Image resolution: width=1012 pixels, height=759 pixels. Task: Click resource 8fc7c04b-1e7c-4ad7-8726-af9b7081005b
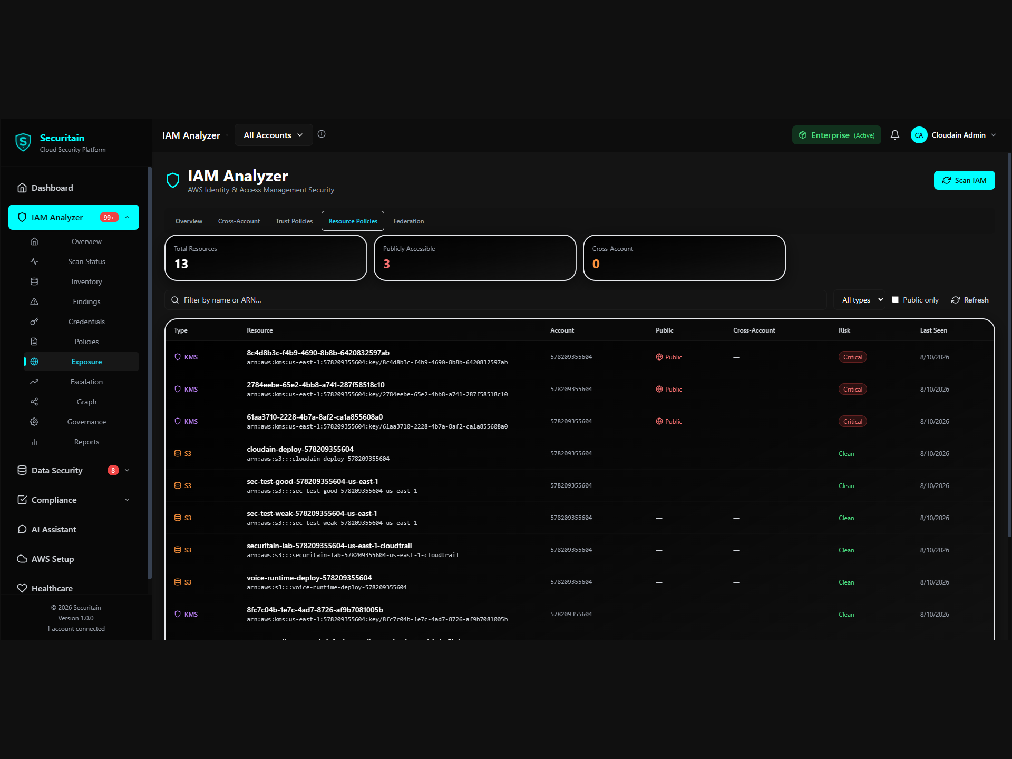point(315,610)
